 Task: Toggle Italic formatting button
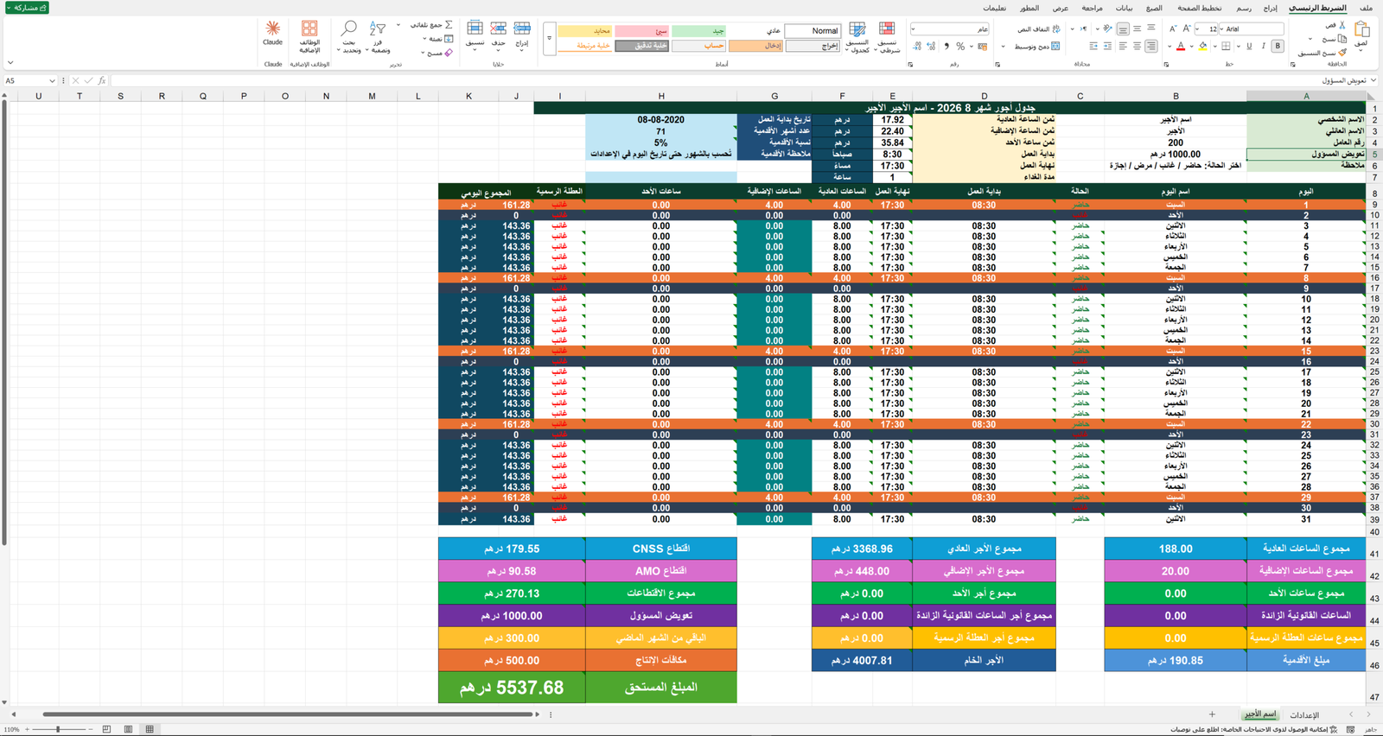pos(1263,46)
